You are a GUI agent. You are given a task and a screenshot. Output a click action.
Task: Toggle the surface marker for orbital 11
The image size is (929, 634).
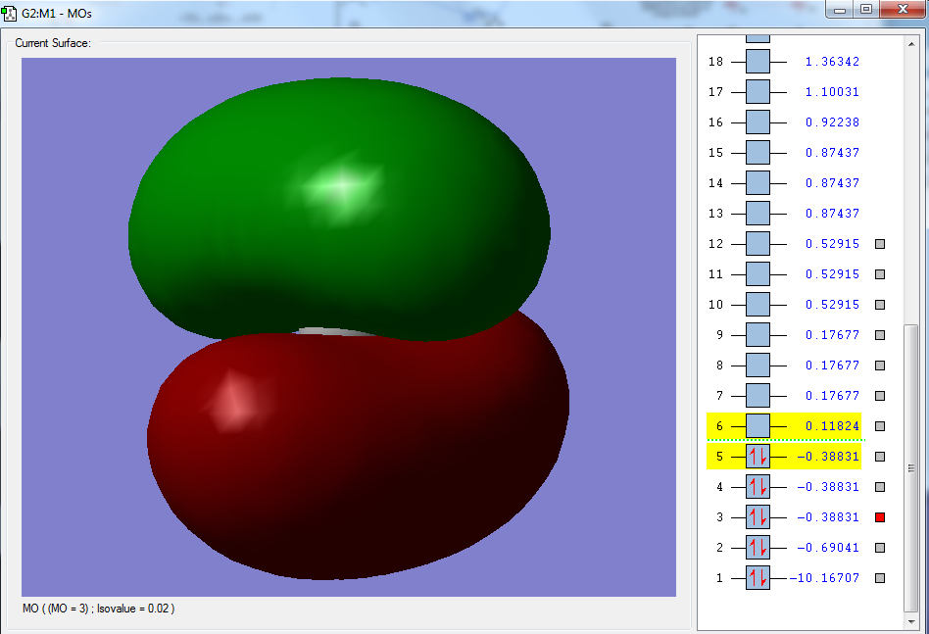point(880,274)
